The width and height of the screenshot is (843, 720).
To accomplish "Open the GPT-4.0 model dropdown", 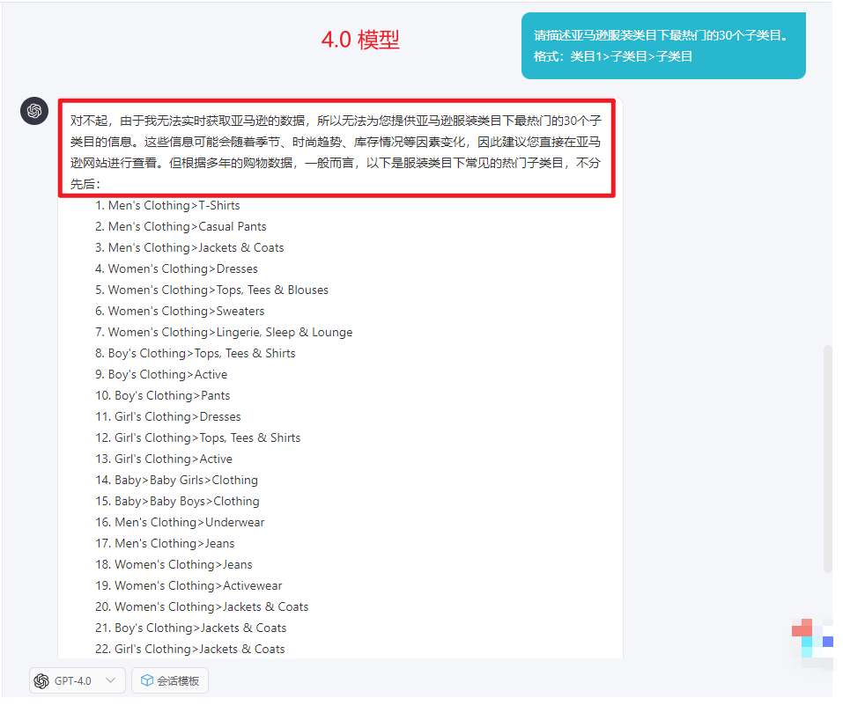I will pos(78,680).
